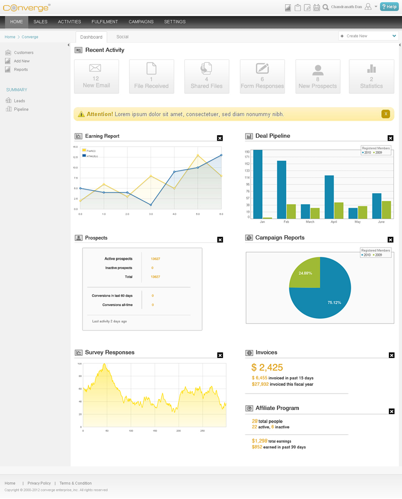Switch to the Social tab
The width and height of the screenshot is (402, 499).
122,37
